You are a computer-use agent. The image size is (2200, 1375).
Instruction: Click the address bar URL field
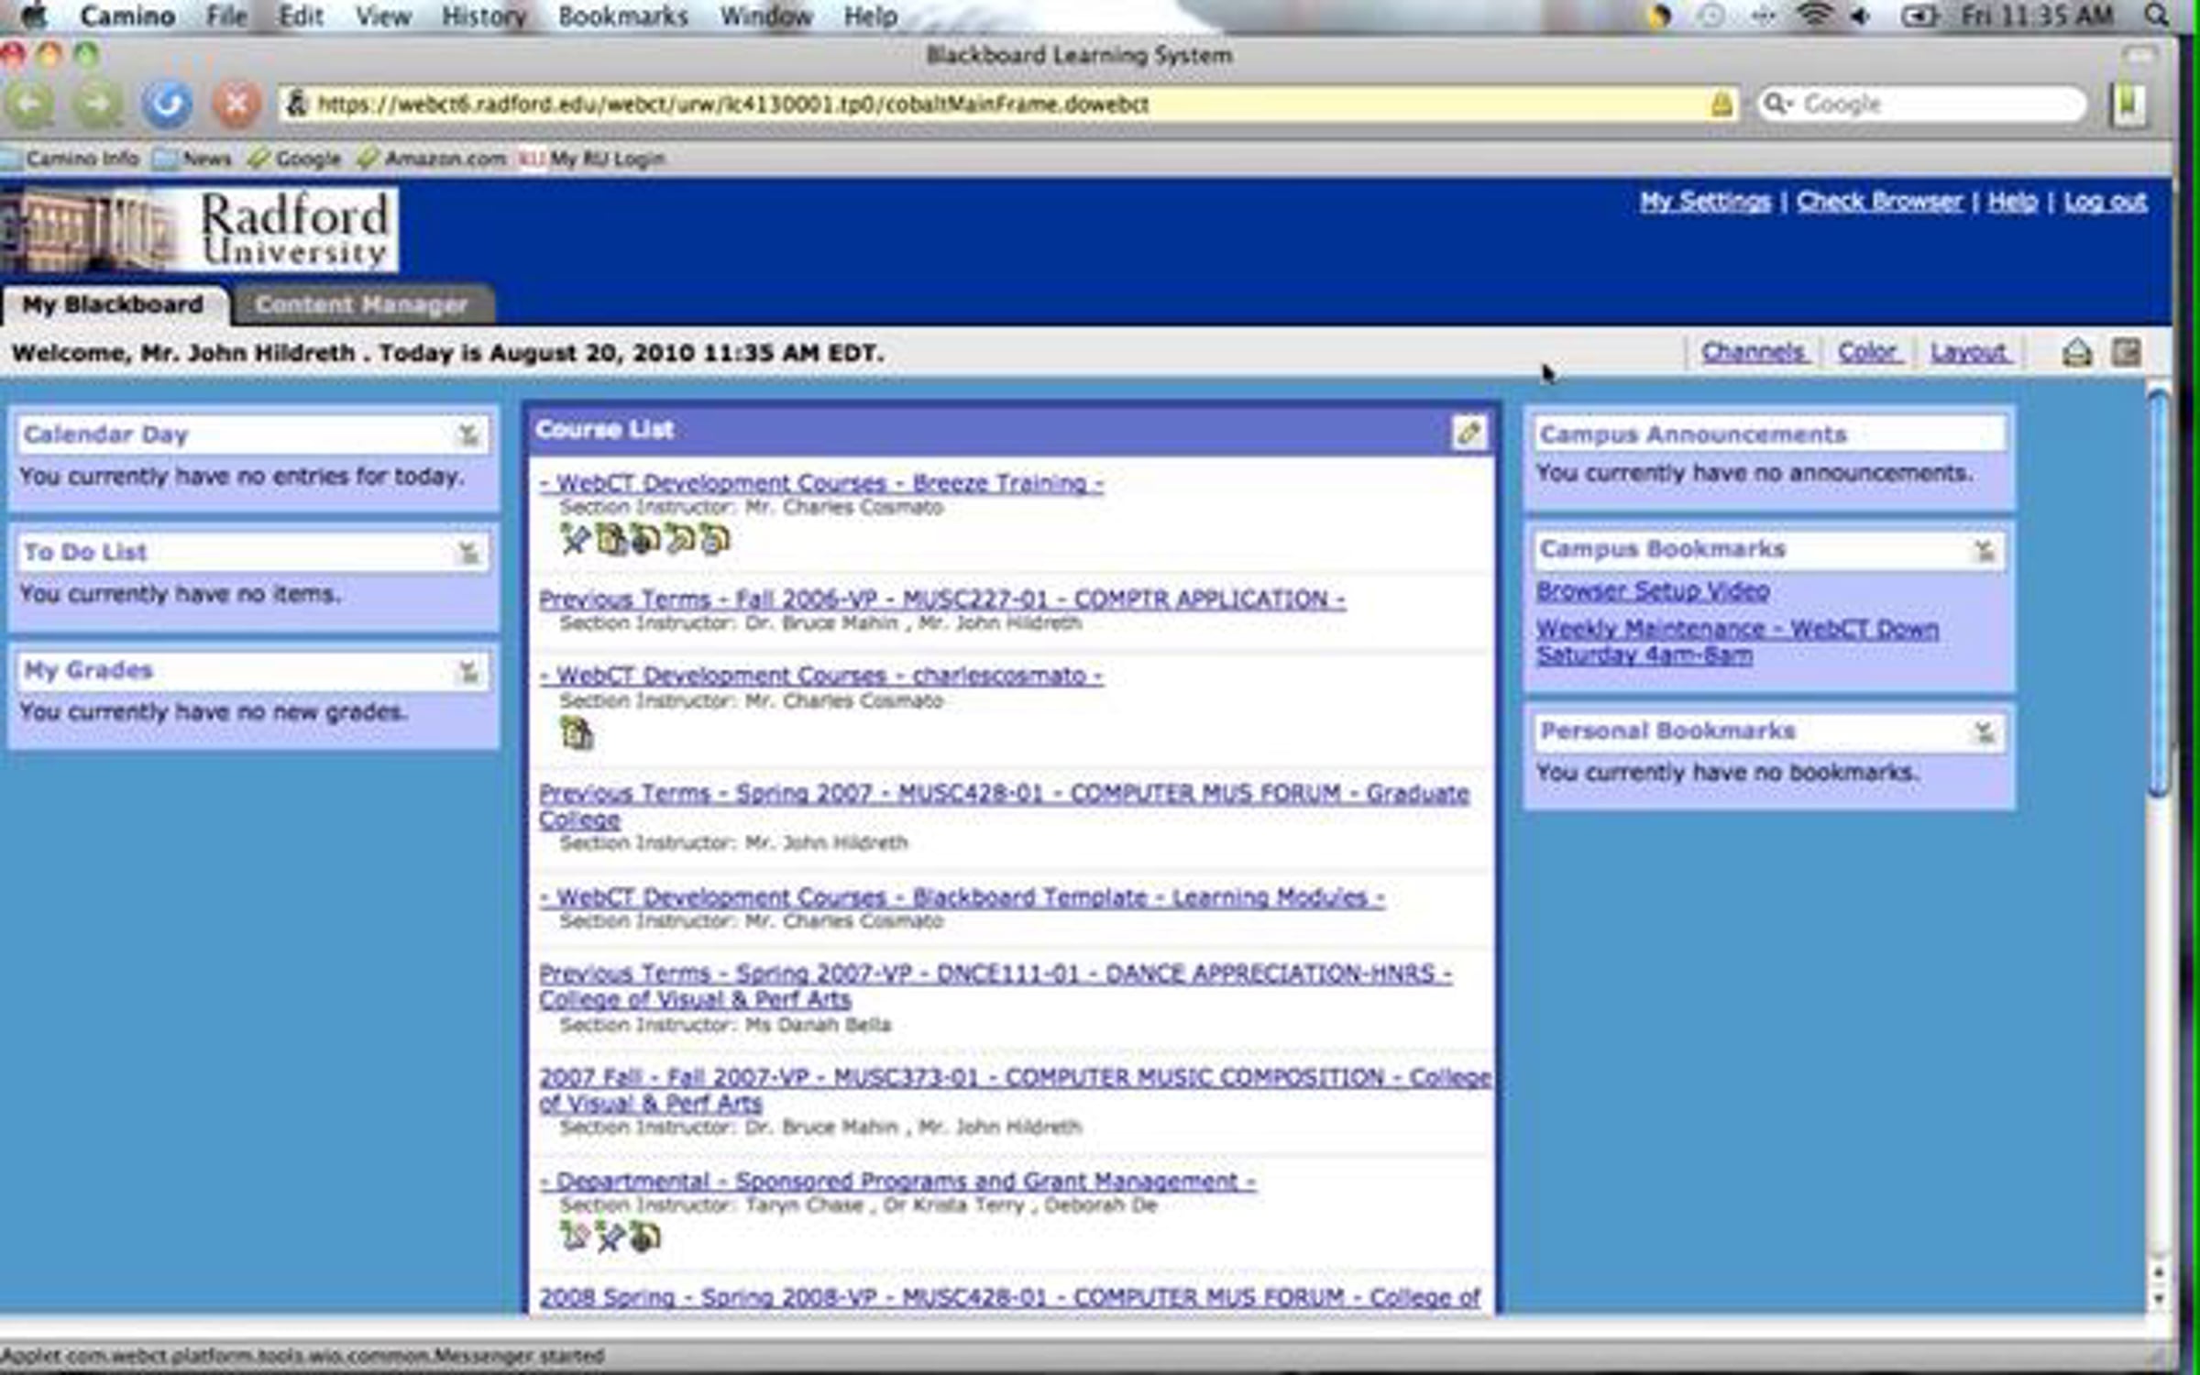[x=1006, y=104]
